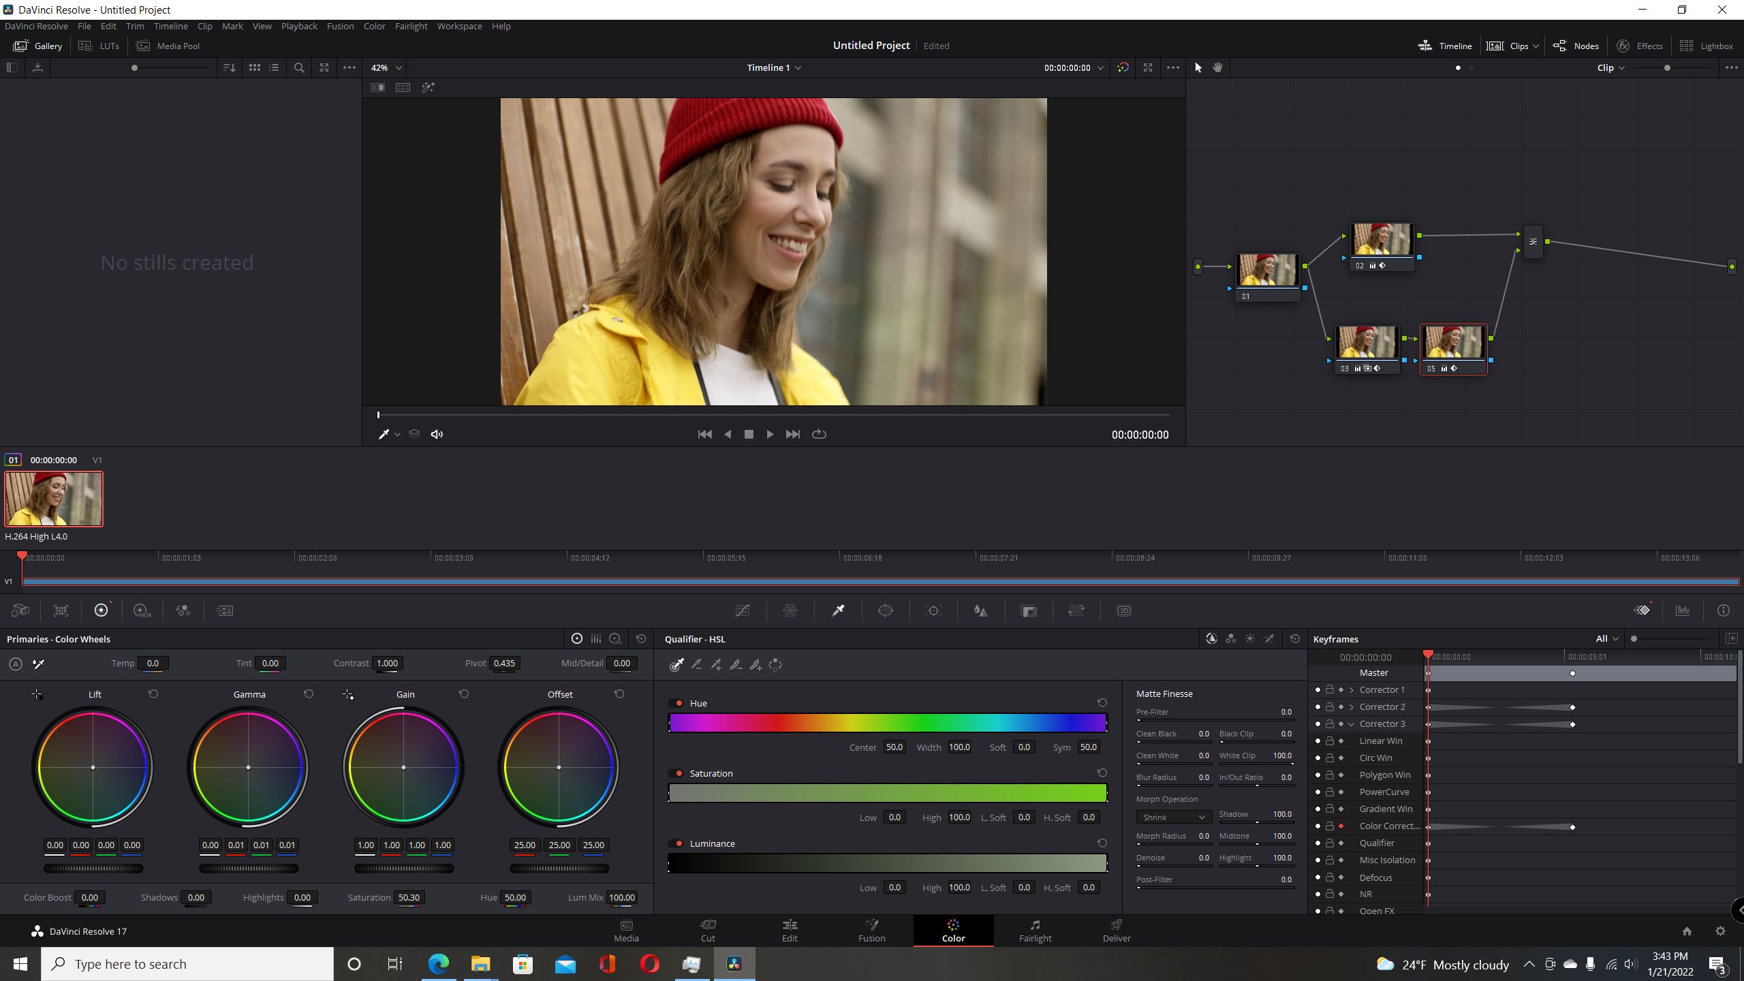The image size is (1744, 981).
Task: Mute or unmute viewer audio
Action: (437, 434)
